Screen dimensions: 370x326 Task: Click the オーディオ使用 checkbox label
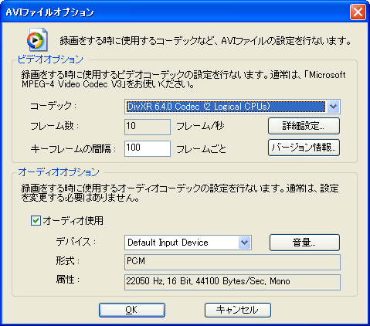coord(73,221)
